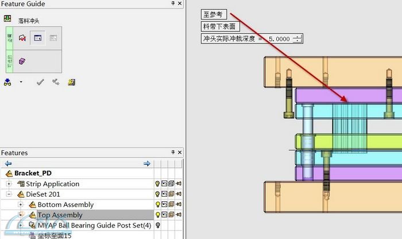The height and width of the screenshot is (239, 402).
Task: Collapse the DieSet 201 node
Action: (9, 194)
